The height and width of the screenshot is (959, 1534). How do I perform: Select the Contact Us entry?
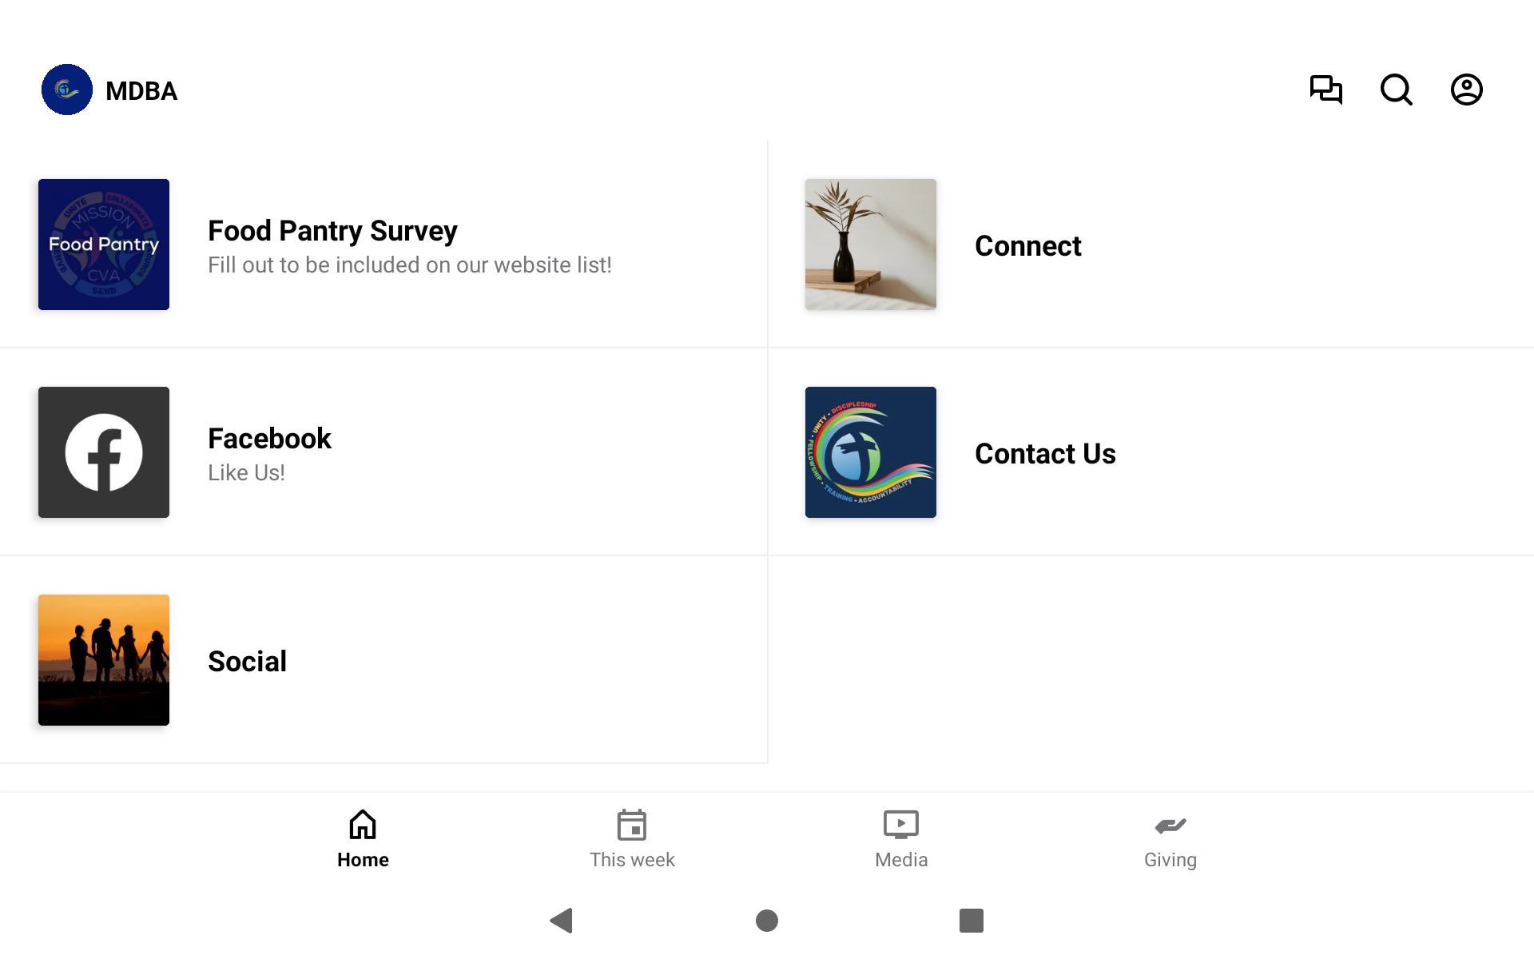coord(1045,454)
